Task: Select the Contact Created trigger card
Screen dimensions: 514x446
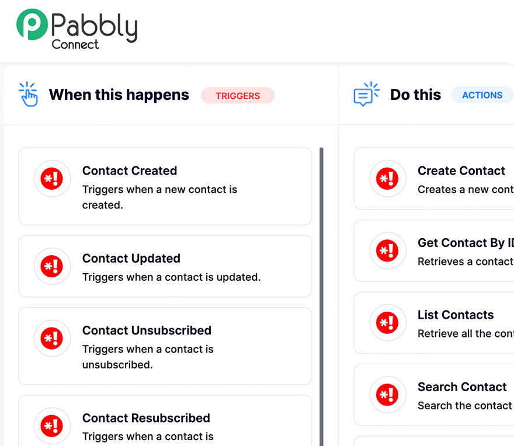Action: click(x=165, y=186)
